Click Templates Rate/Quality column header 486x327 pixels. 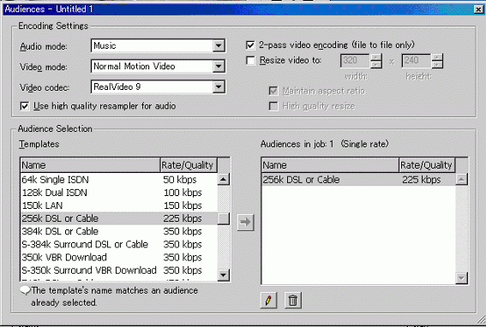click(x=189, y=165)
